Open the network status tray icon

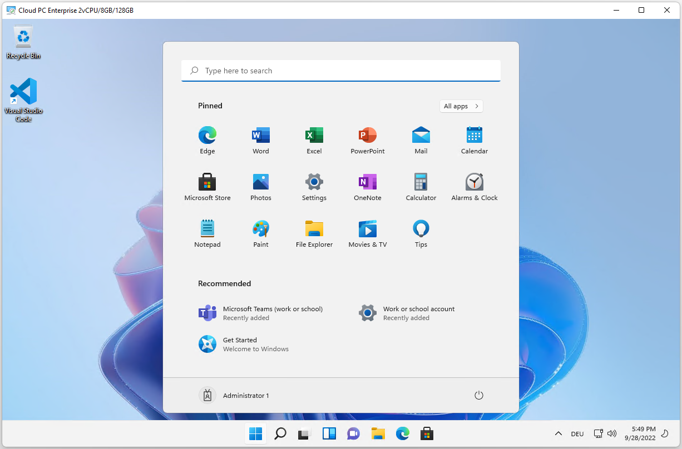point(599,433)
